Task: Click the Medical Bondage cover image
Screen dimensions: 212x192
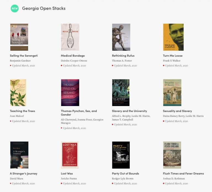Action: pyautogui.click(x=70, y=37)
